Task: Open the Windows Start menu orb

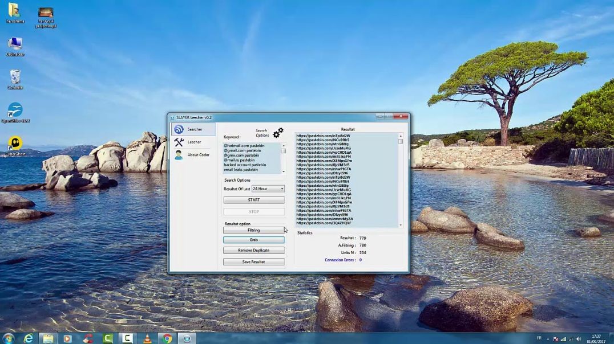Action: (8, 338)
